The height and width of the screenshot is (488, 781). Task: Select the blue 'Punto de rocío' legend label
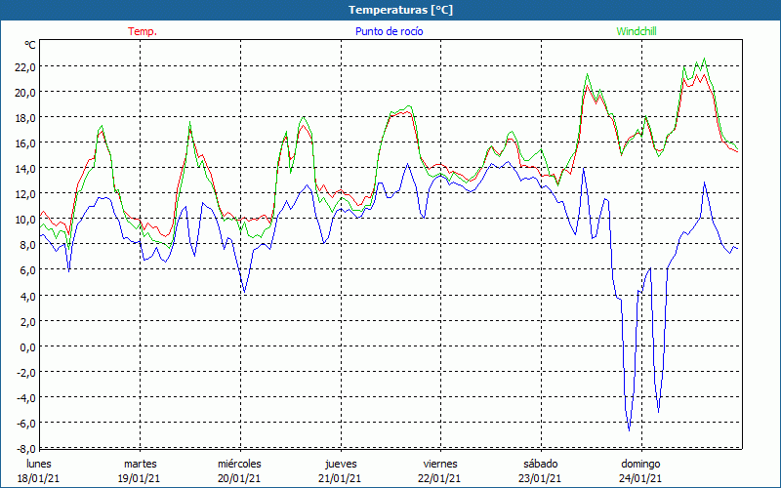389,31
